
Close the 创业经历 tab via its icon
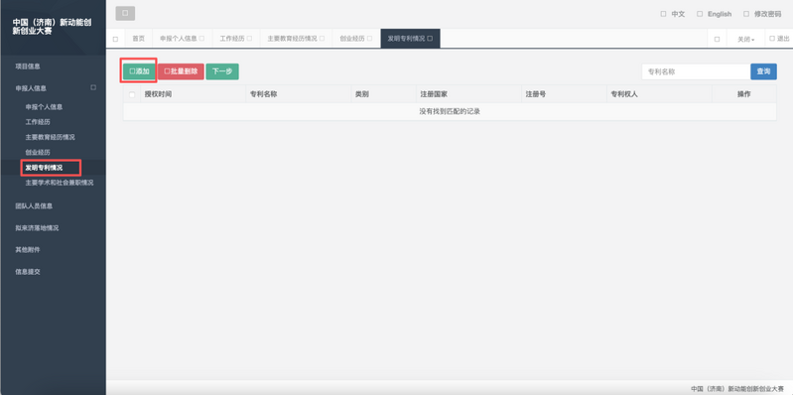(x=369, y=39)
